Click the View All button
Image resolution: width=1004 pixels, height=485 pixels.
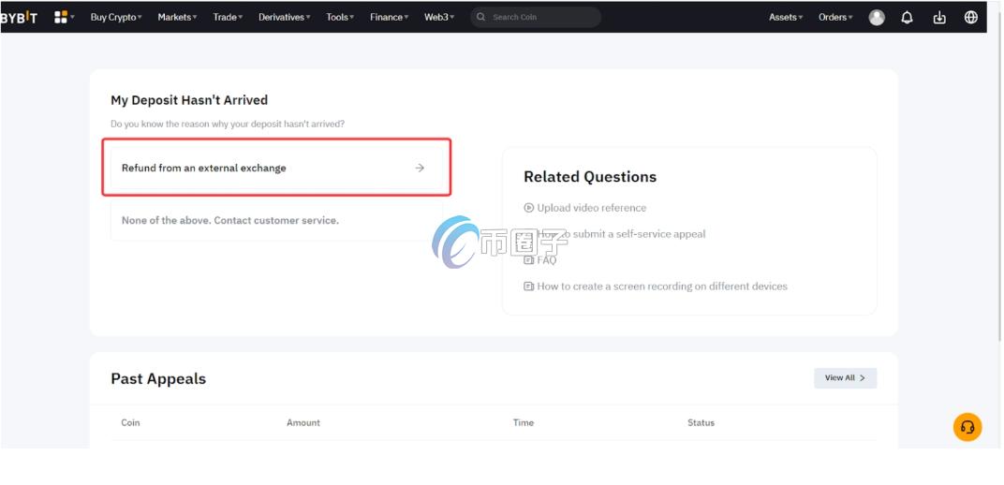pyautogui.click(x=845, y=377)
